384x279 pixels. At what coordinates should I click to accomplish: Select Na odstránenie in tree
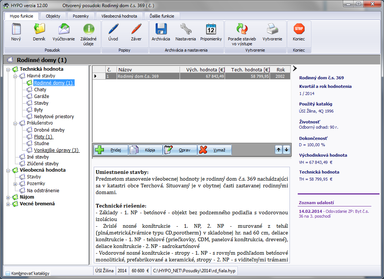click(43, 191)
